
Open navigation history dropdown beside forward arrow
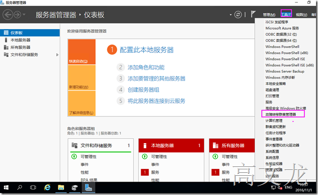point(24,15)
